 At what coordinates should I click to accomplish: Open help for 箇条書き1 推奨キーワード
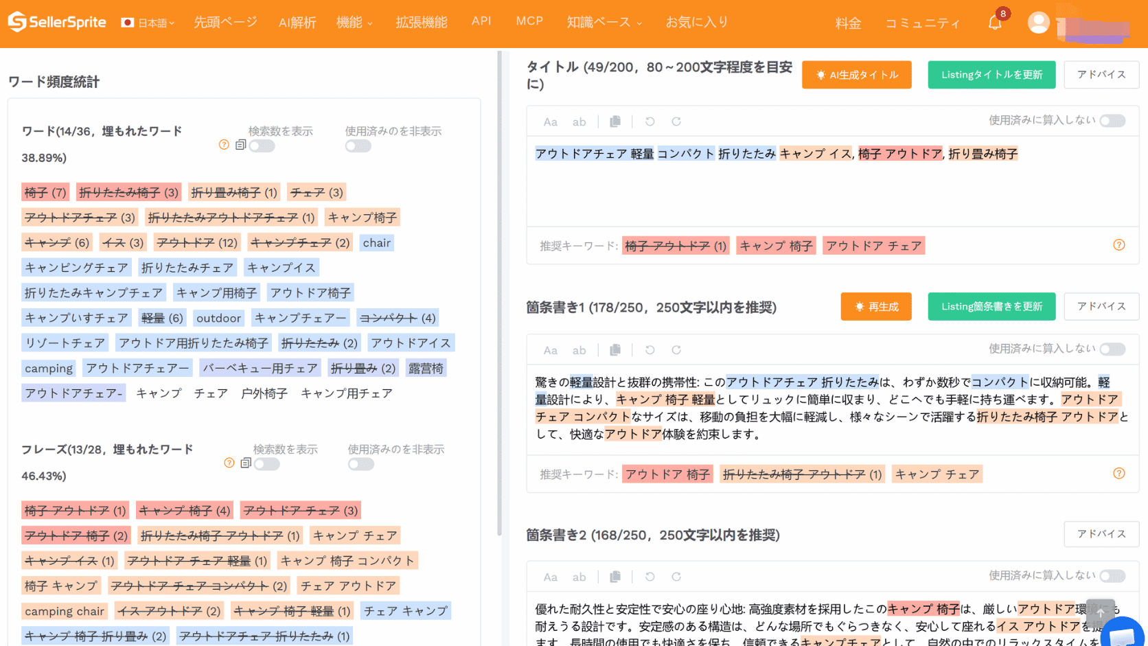(1119, 474)
